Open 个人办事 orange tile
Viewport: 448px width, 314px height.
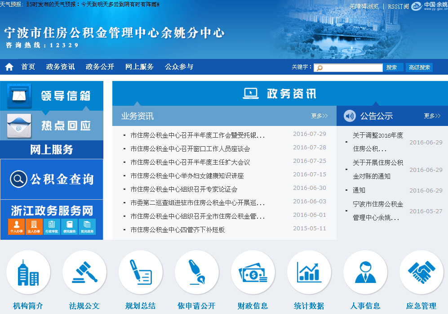(x=17, y=227)
